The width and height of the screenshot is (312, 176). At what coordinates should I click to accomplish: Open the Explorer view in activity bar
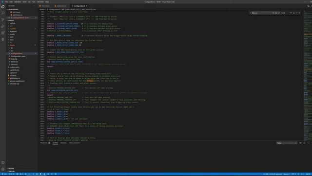[x=3, y=6]
